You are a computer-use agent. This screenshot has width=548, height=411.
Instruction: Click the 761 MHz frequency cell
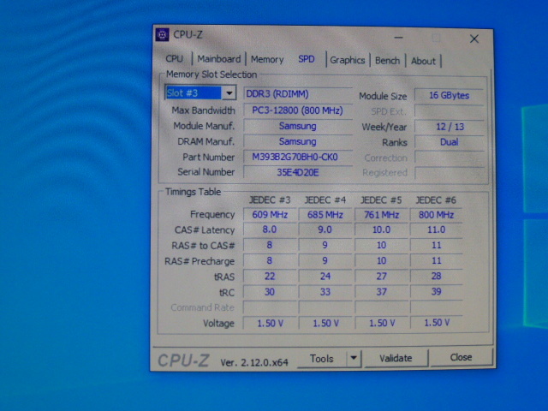[x=381, y=215]
